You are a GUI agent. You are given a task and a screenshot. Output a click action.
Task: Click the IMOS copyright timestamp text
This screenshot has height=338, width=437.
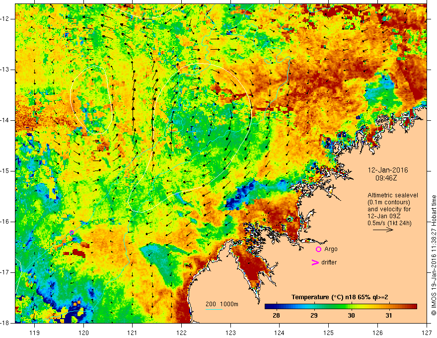tap(434, 255)
